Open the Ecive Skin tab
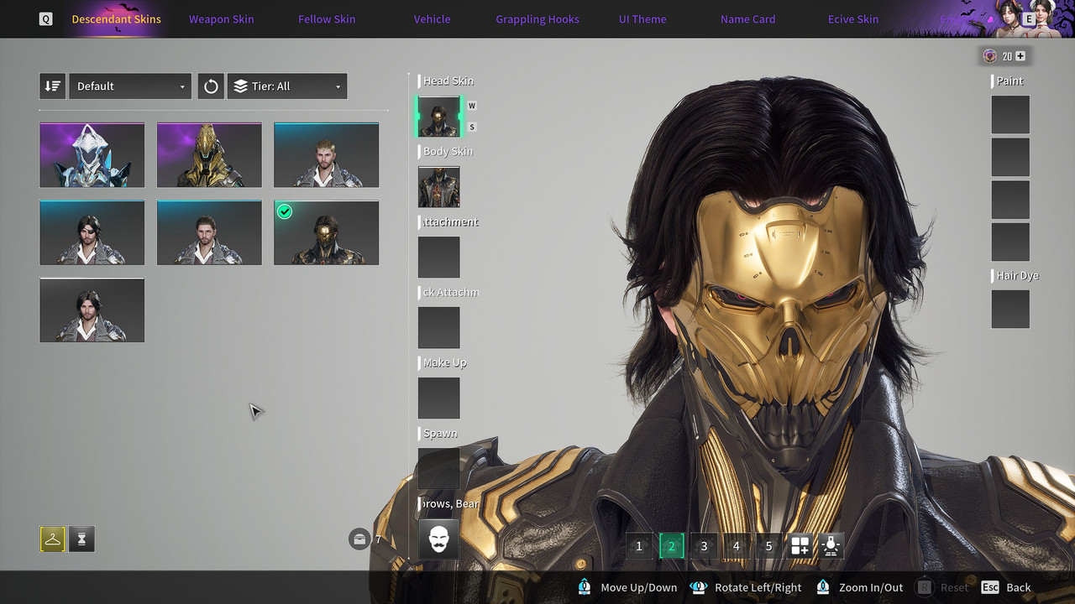This screenshot has height=604, width=1075. [853, 18]
